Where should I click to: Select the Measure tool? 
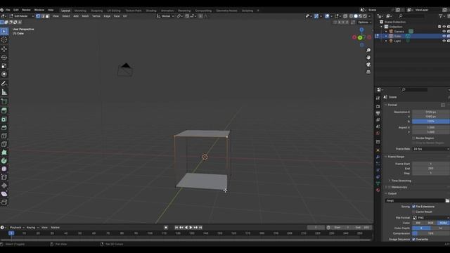[4, 92]
